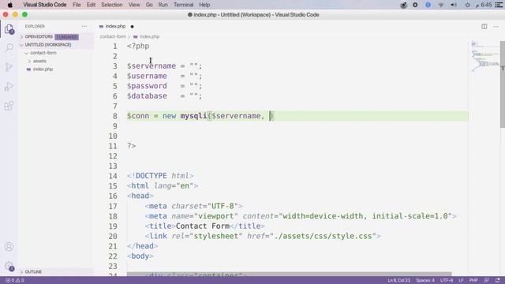Change indentation via Spaces: 4
The width and height of the screenshot is (505, 284).
pyautogui.click(x=425, y=280)
